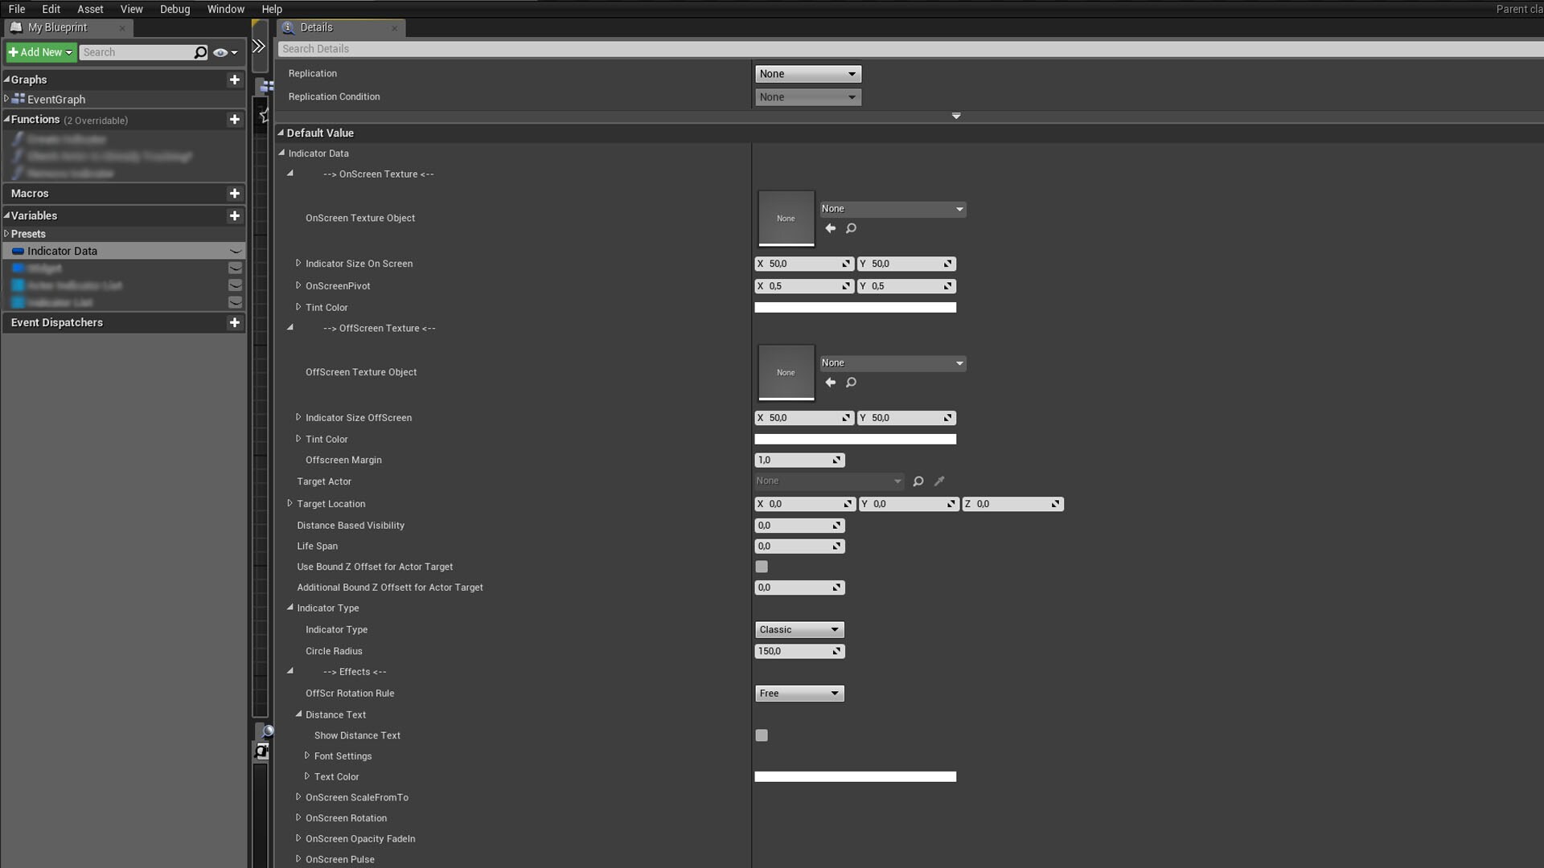The width and height of the screenshot is (1544, 868).
Task: Change Indicator Type from Classic
Action: click(x=799, y=629)
